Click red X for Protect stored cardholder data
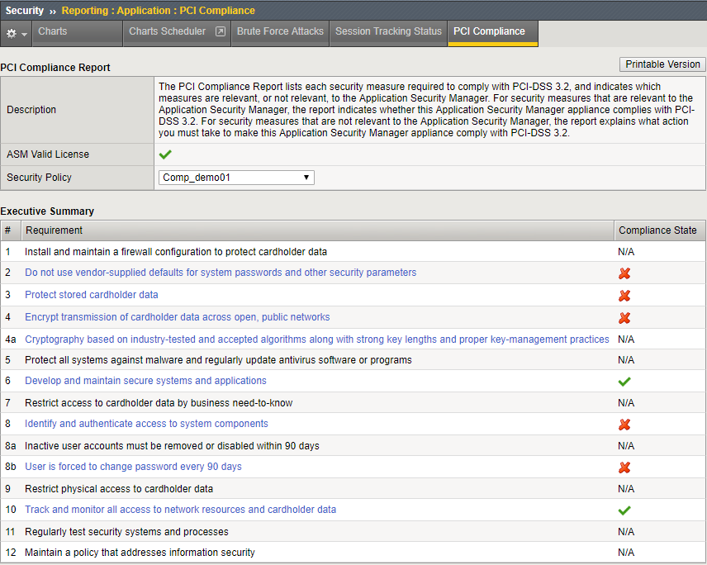The width and height of the screenshot is (707, 565). click(624, 296)
